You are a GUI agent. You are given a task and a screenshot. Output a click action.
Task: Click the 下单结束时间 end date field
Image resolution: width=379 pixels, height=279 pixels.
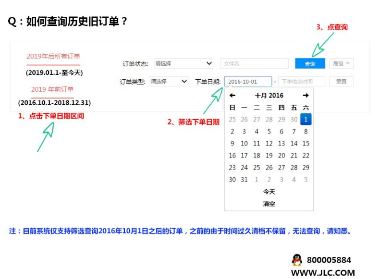301,82
